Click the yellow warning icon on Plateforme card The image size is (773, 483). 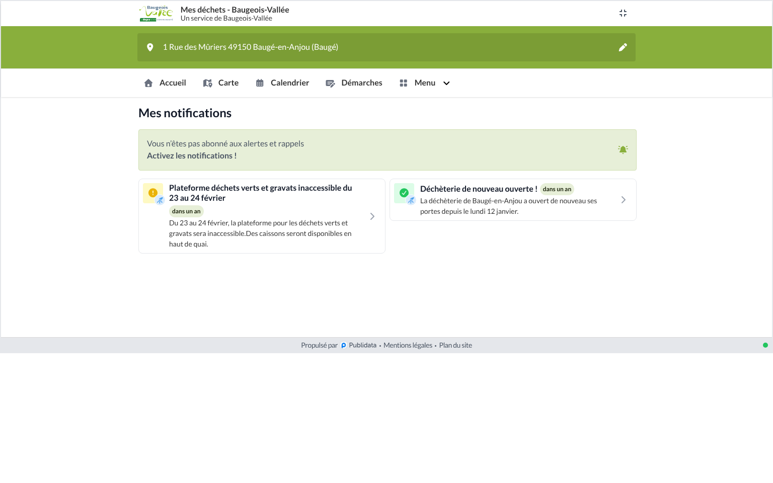pos(153,193)
